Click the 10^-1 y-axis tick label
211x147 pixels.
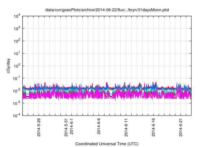16,78
